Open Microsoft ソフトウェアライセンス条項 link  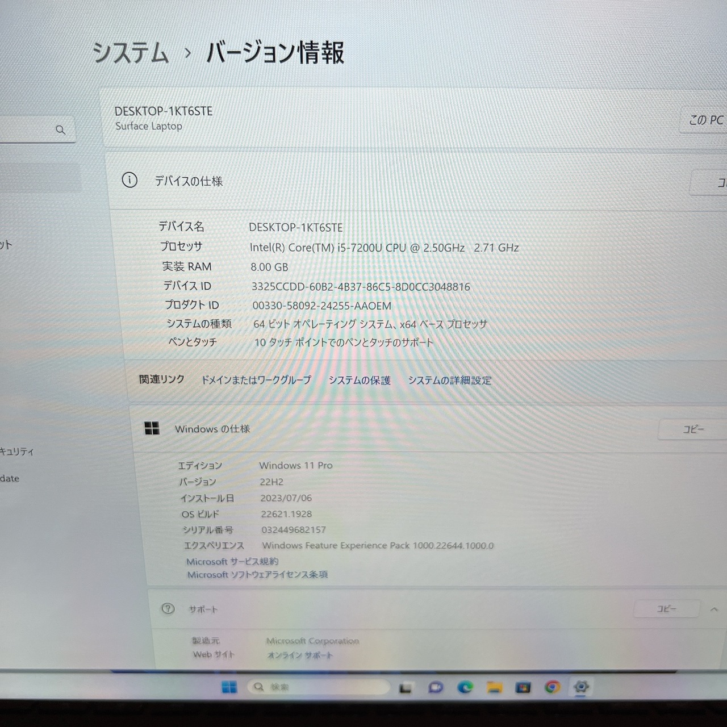coord(257,575)
